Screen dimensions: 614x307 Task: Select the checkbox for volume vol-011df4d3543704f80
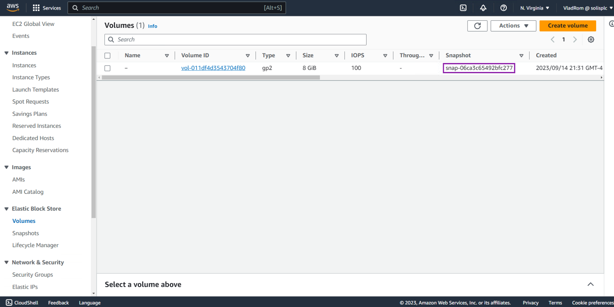[107, 68]
